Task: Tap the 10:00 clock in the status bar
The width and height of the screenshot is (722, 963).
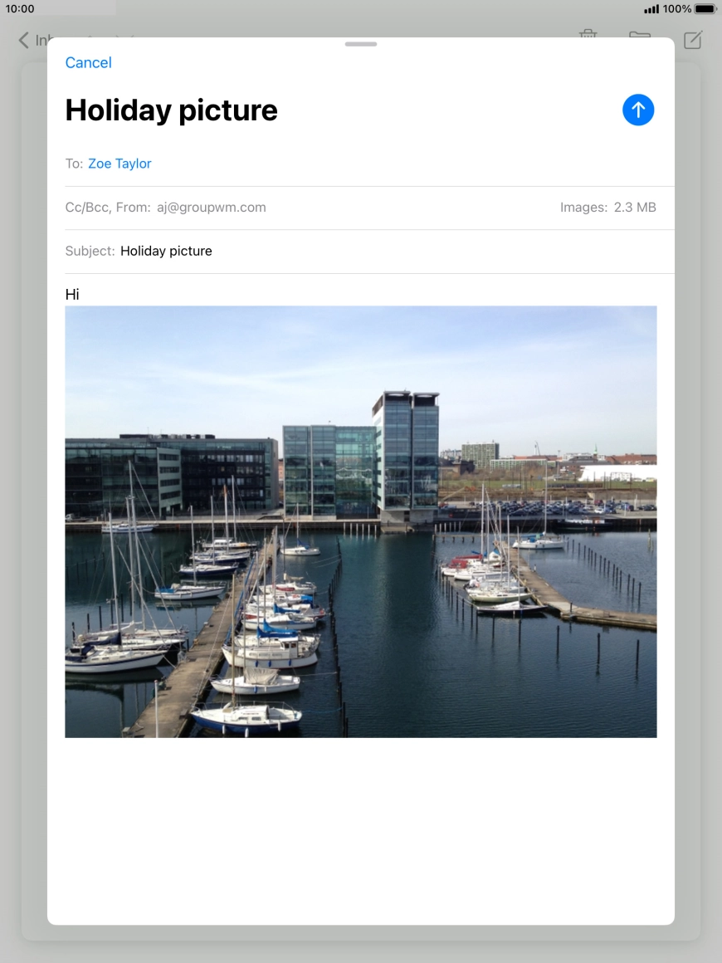Action: (18, 8)
